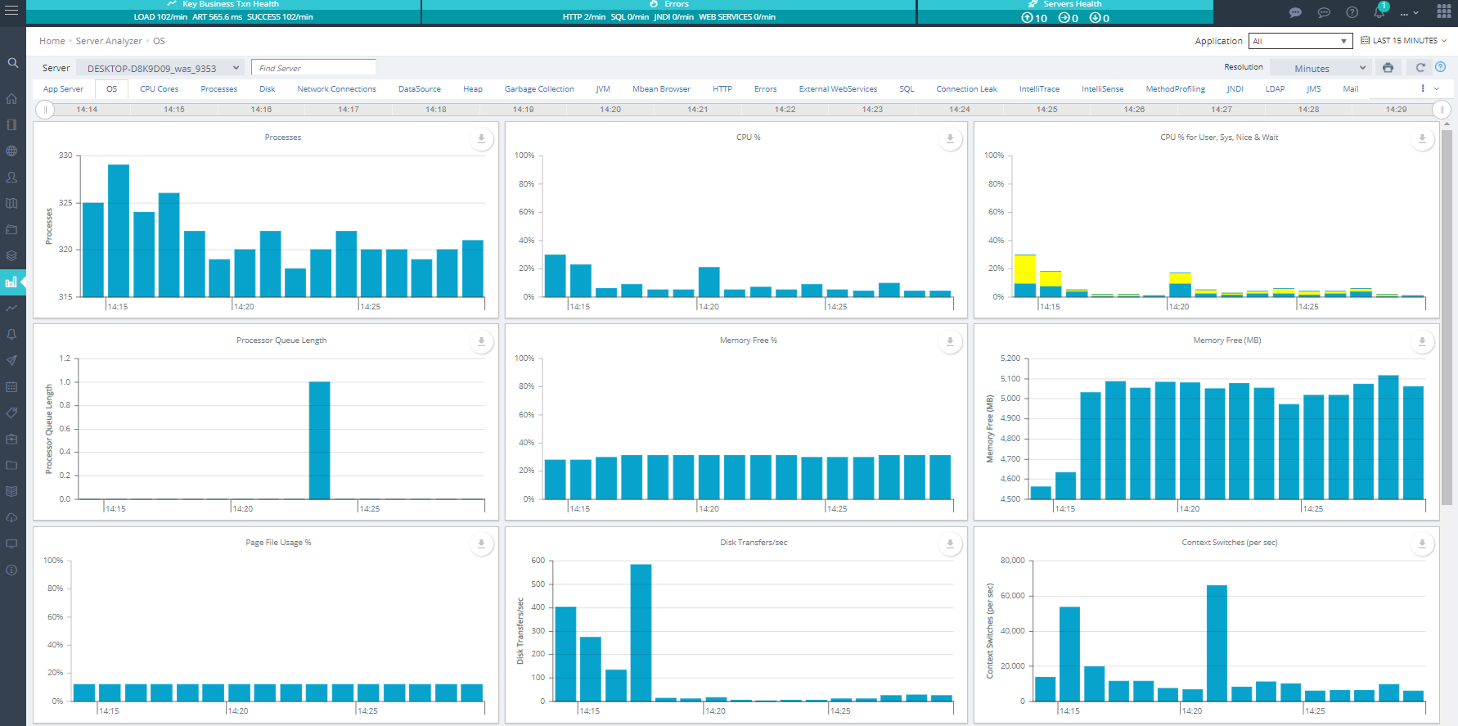Click the blue help icon beside refresh
The width and height of the screenshot is (1458, 726).
pos(1441,67)
